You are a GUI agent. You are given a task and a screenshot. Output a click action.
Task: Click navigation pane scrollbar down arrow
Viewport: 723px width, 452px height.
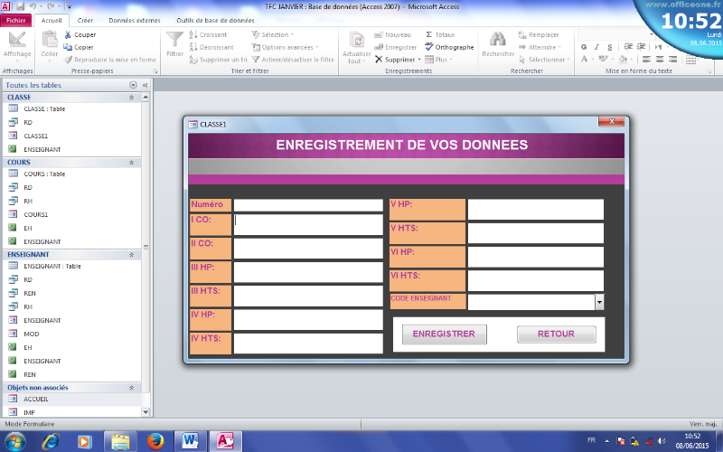coord(146,412)
